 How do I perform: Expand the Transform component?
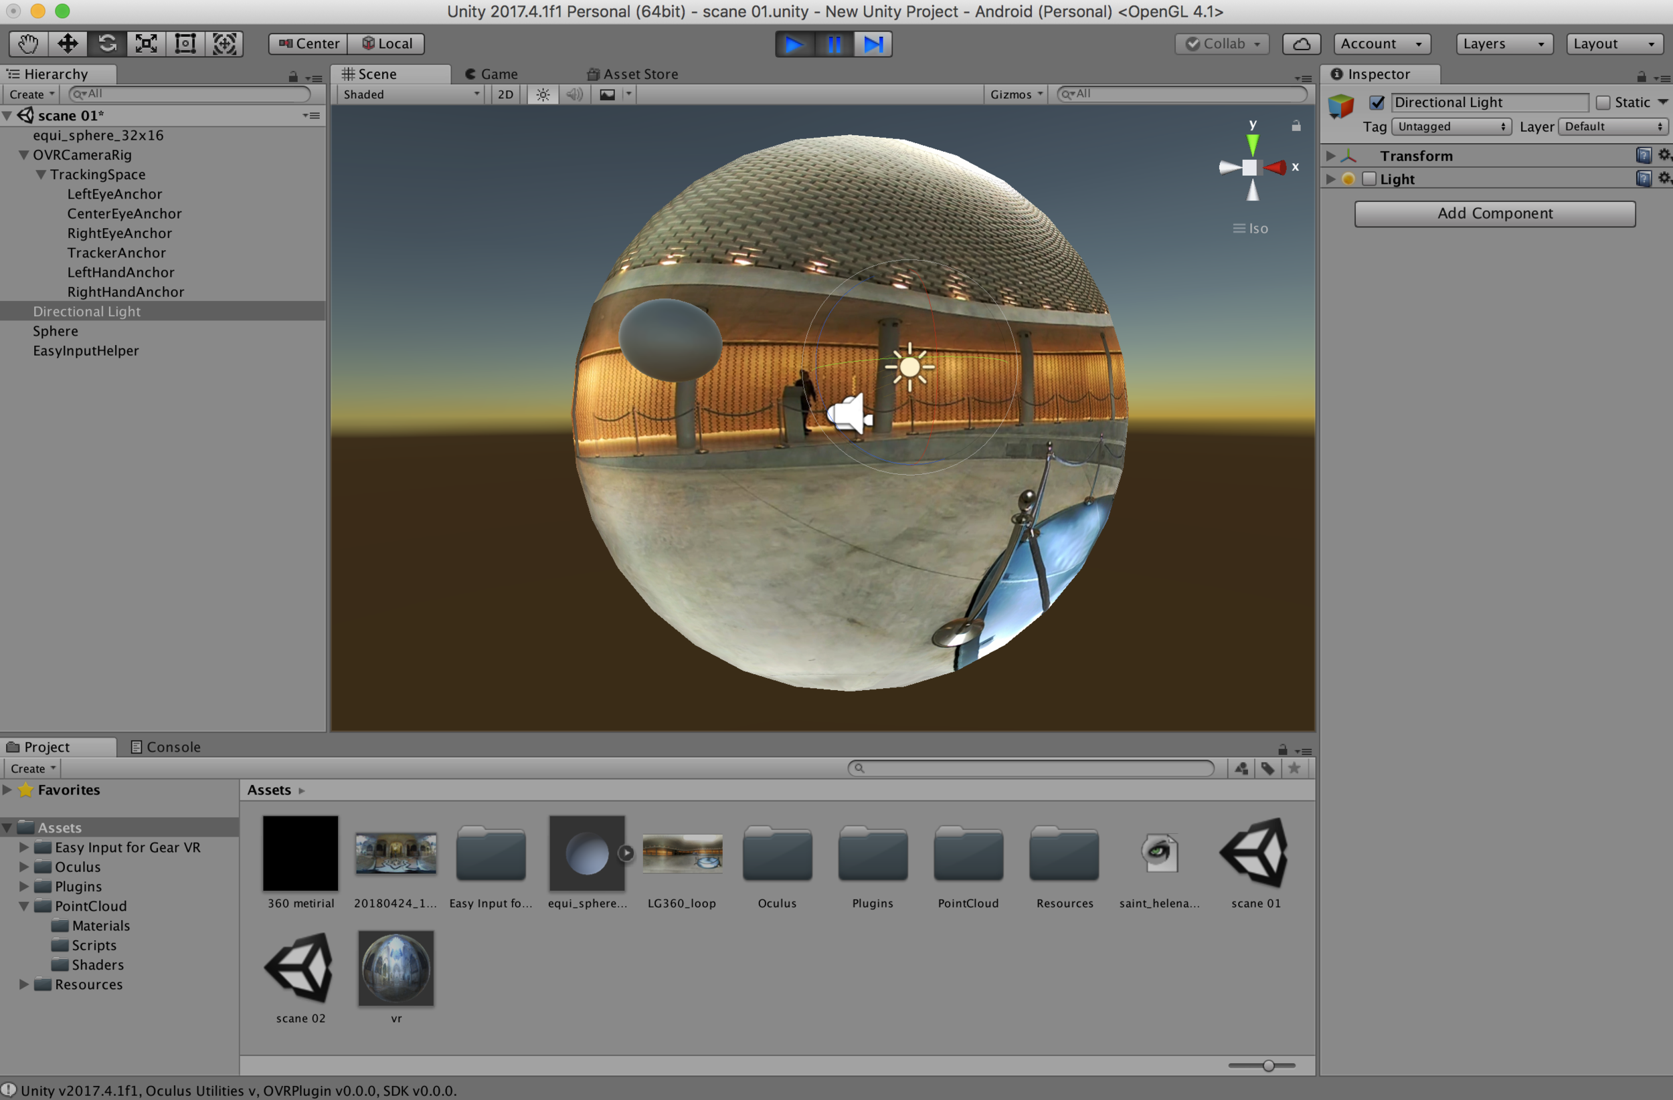(1330, 155)
